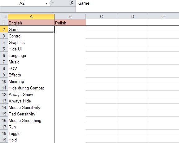
Task: Click the Polish header cell
Action: (70, 23)
